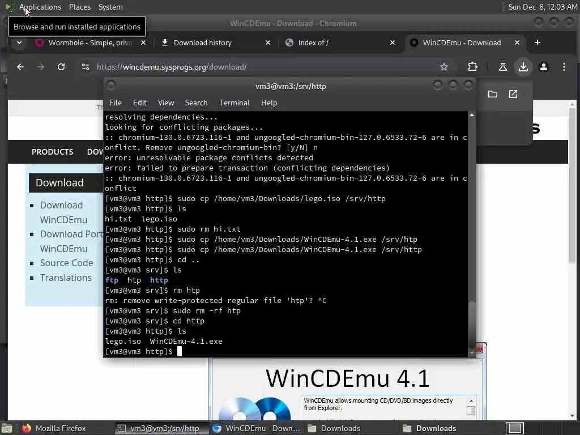
Task: Click scroll arrow in WinCDEmu description box
Action: 471,401
